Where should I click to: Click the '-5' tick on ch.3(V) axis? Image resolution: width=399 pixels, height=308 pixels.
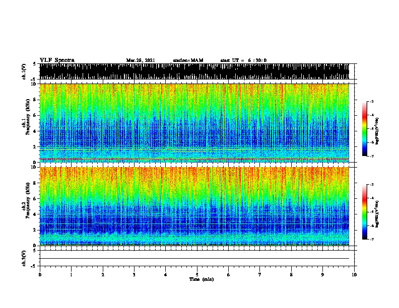point(34,266)
